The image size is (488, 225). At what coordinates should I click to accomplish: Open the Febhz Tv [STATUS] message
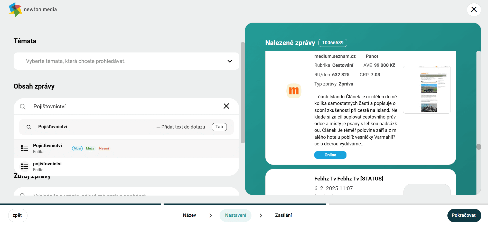pos(349,179)
